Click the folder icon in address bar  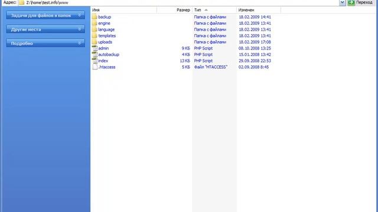point(22,2)
